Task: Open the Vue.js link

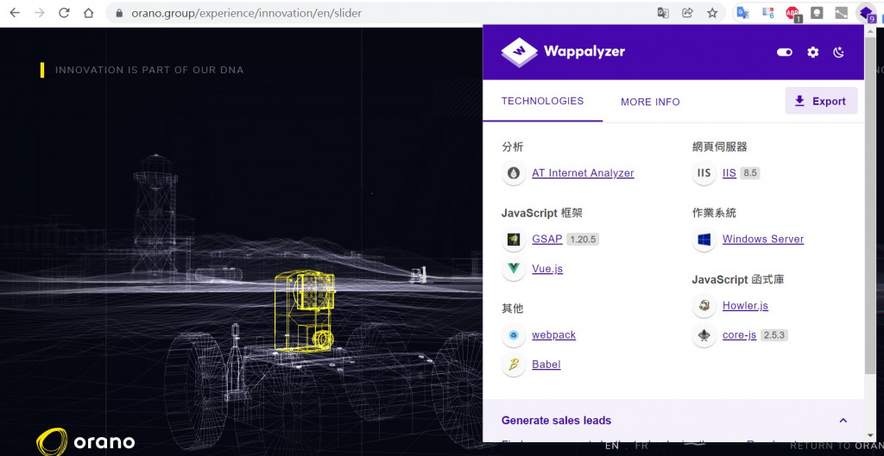Action: point(547,269)
